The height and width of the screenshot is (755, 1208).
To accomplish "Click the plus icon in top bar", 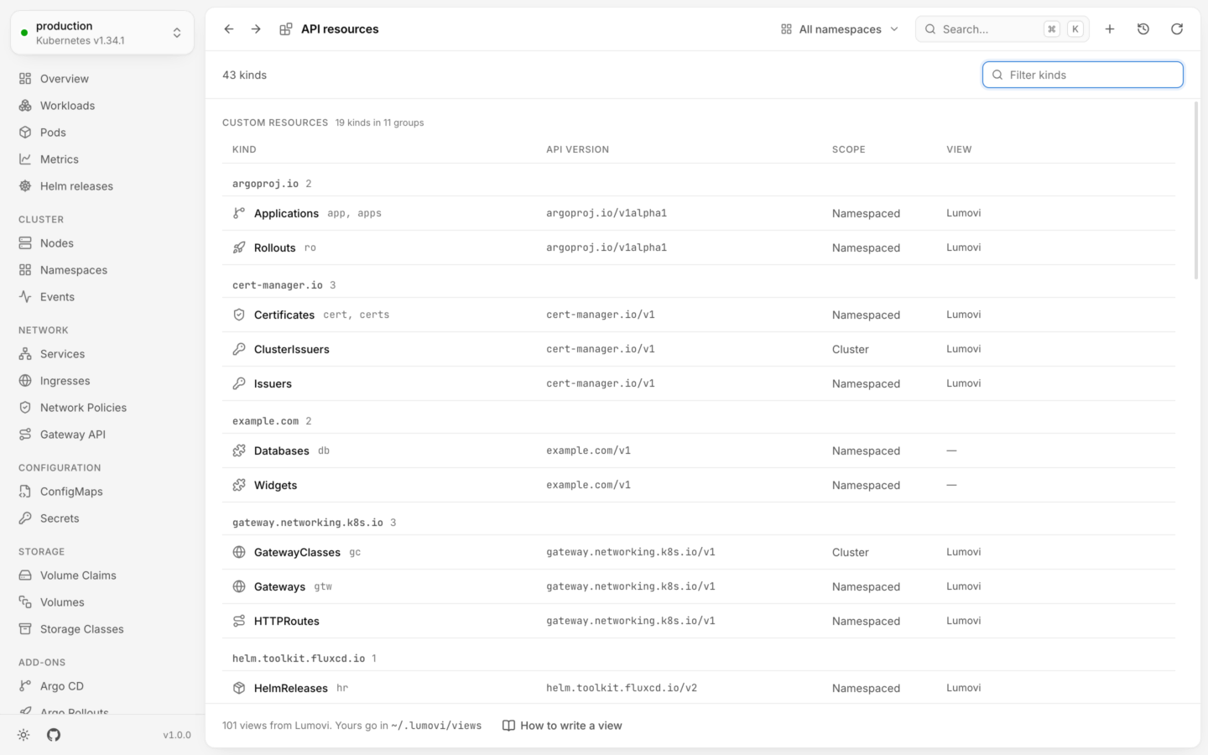I will click(x=1110, y=29).
